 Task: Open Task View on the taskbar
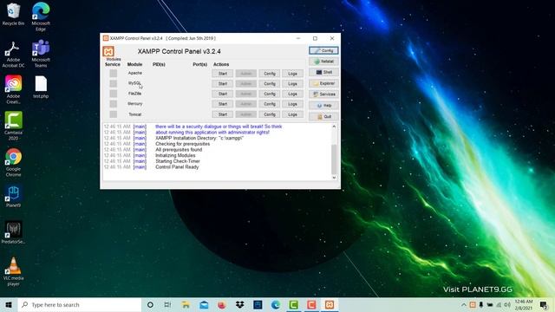(167, 304)
